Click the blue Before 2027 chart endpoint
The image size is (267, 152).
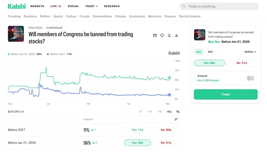pos(169,95)
